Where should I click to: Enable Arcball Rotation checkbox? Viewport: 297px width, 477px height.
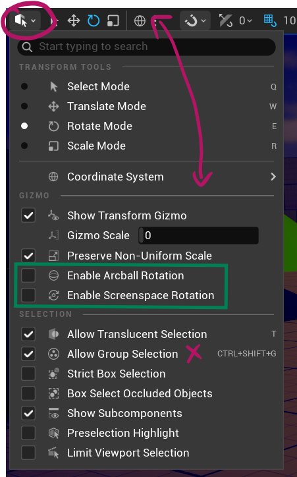[28, 275]
